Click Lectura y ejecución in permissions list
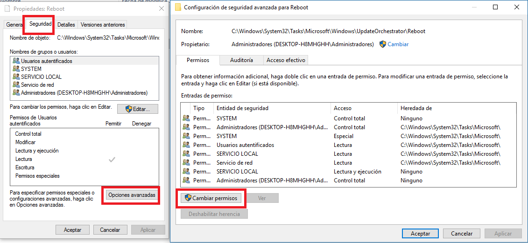 coord(84,151)
